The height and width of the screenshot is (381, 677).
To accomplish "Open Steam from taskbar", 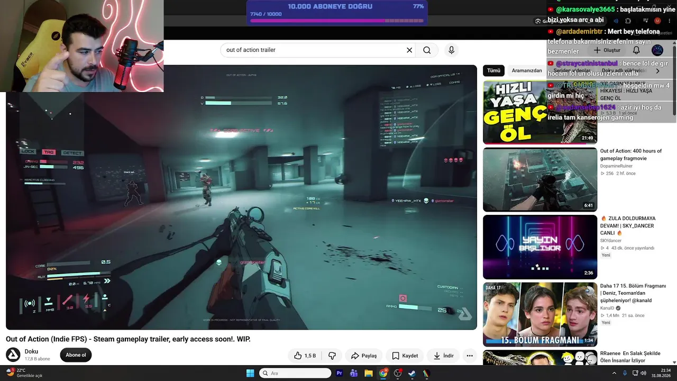I will click(412, 373).
